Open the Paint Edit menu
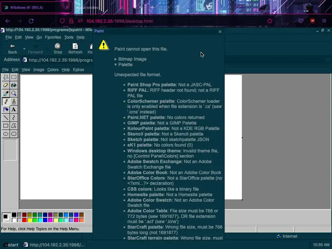This screenshot has height=249, width=332. (x=15, y=70)
